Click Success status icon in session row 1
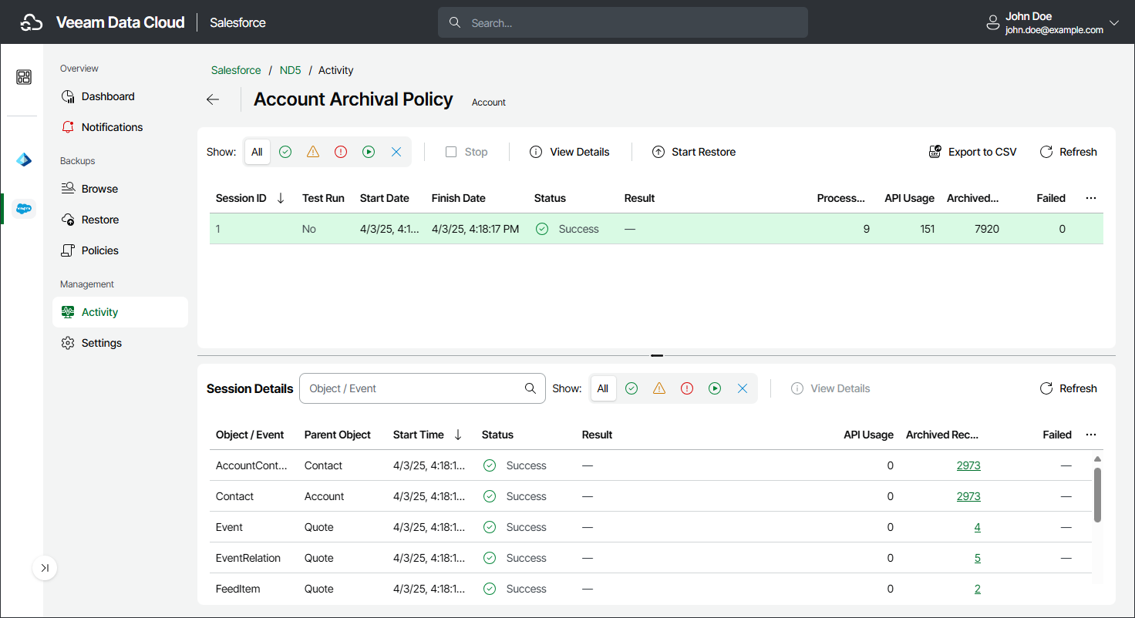 (542, 229)
